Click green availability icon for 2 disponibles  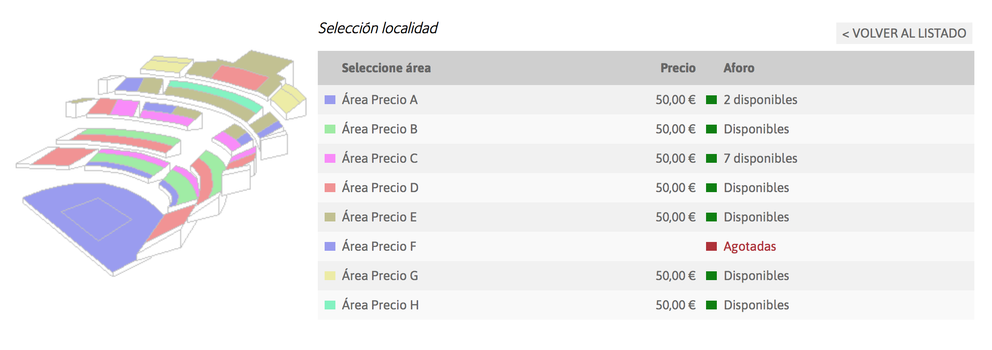tap(711, 100)
